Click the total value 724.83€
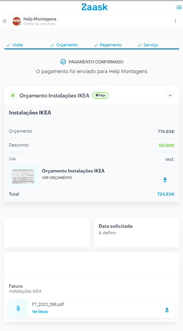The width and height of the screenshot is (183, 331). [166, 194]
